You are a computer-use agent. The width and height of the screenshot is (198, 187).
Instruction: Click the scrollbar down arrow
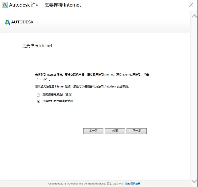(194, 181)
